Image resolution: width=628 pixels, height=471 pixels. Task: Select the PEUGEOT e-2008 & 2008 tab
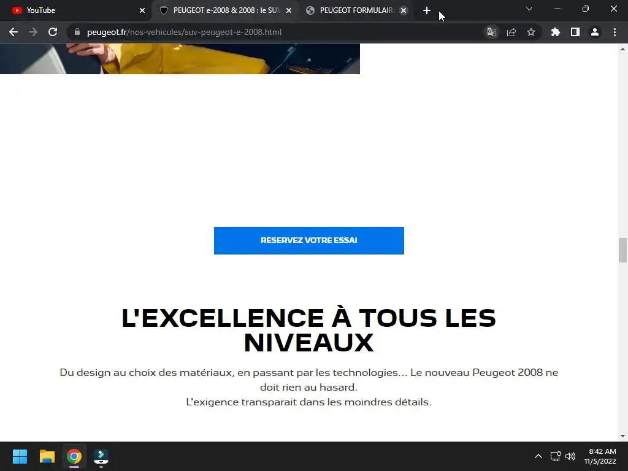[x=226, y=10]
